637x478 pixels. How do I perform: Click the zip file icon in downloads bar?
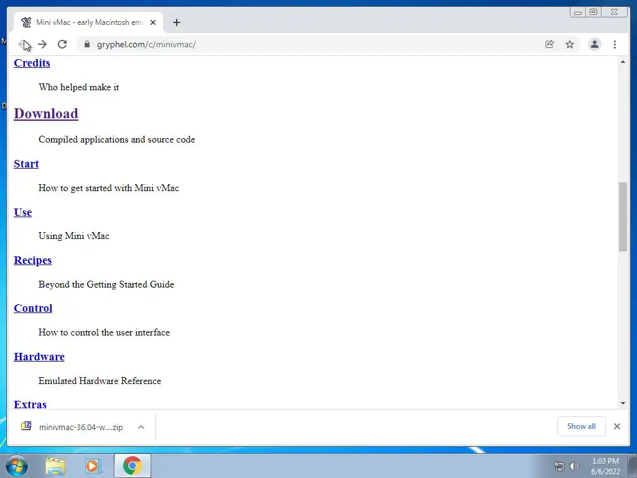pos(26,426)
